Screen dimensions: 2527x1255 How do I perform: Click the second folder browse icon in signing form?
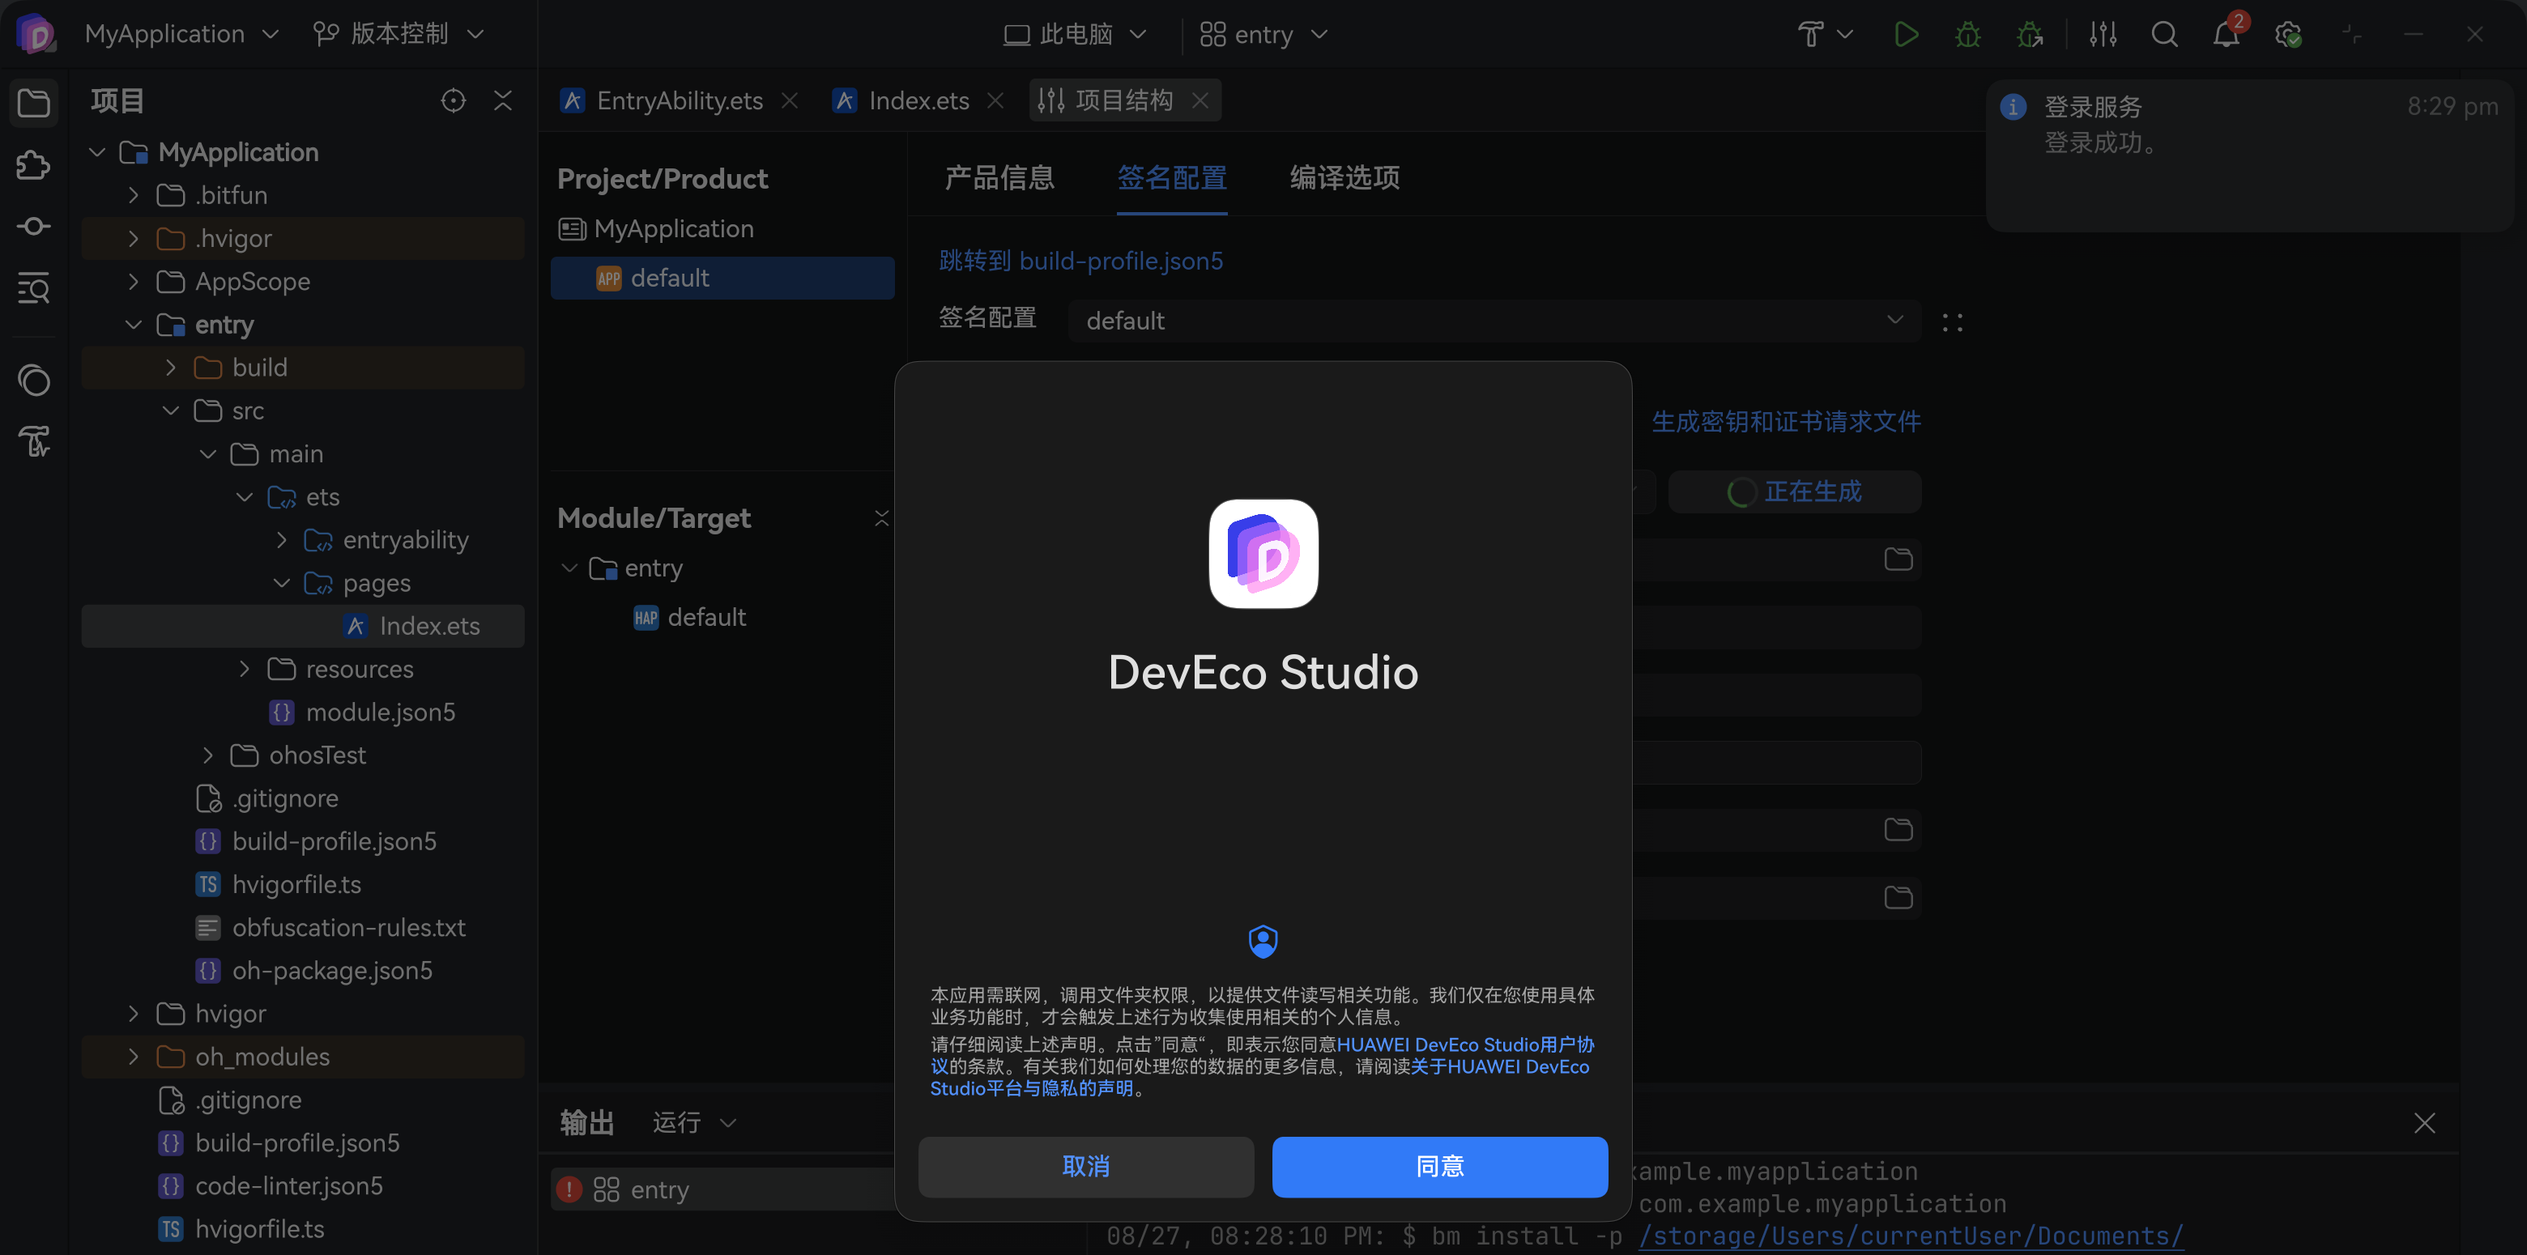click(1898, 829)
